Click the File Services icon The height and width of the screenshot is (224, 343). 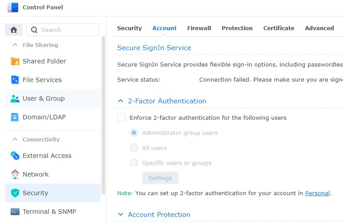pyautogui.click(x=15, y=80)
